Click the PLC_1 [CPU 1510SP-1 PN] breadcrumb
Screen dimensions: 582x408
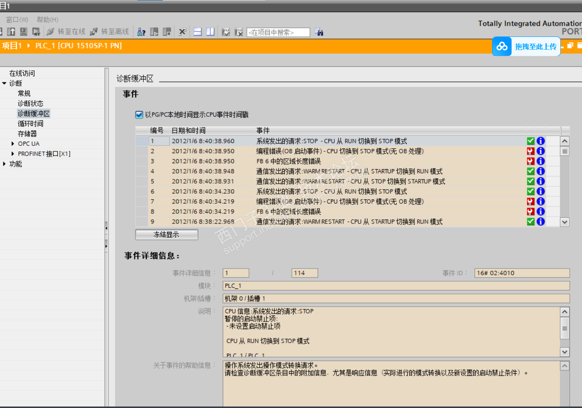[x=78, y=45]
